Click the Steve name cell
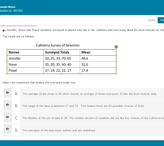 pyautogui.click(x=25, y=64)
